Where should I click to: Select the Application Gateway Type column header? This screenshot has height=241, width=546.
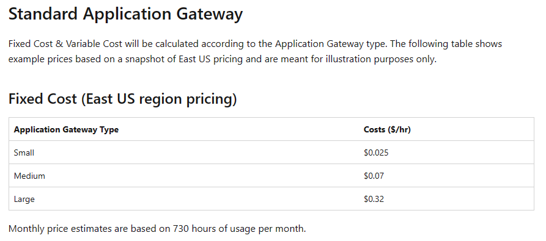[66, 129]
